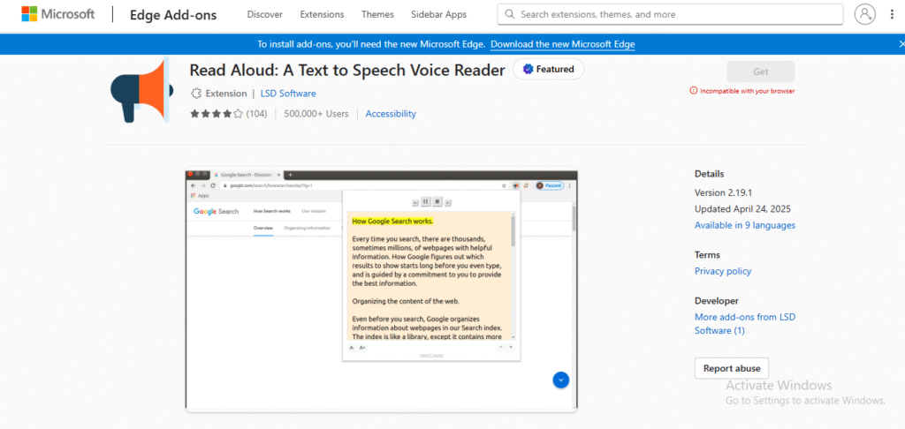Open LSD Software publisher link
Viewport: 905px width, 429px height.
coord(288,94)
